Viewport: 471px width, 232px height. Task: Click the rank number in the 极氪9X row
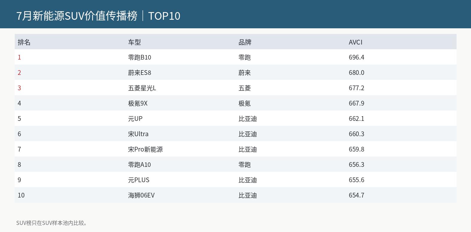point(19,103)
